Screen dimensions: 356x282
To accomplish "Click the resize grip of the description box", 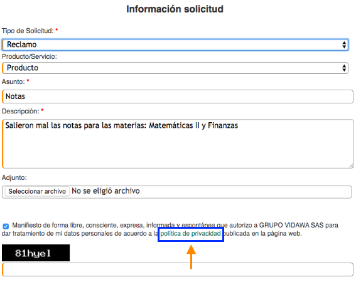I will click(x=351, y=166).
